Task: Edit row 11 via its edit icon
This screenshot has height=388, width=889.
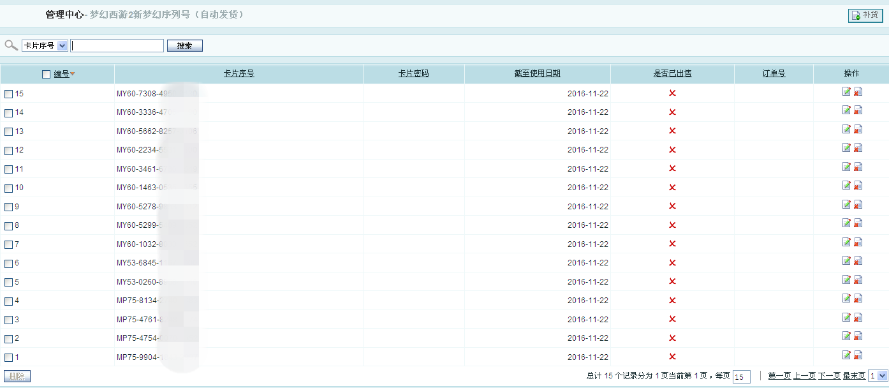Action: point(846,167)
